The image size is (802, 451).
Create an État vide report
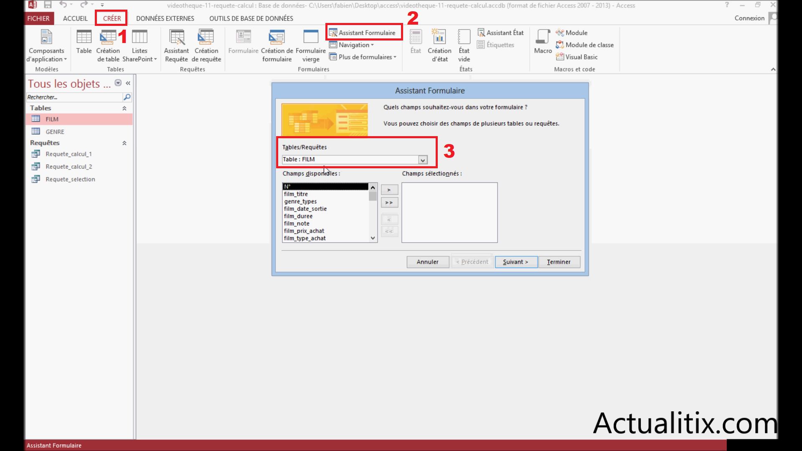pyautogui.click(x=464, y=46)
